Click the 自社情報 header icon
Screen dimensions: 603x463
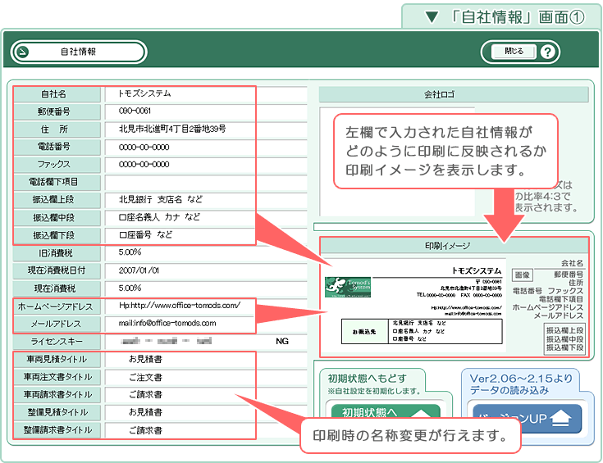[23, 52]
